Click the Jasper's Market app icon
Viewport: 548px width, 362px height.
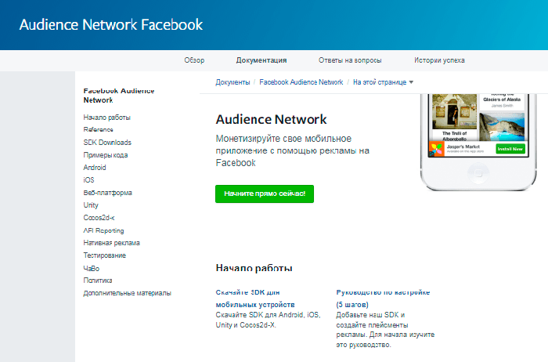[436, 149]
